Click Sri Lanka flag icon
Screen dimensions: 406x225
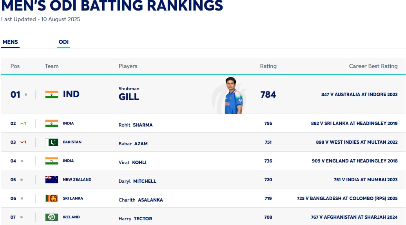51,198
